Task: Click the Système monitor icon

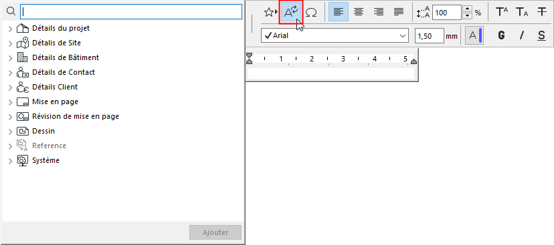Action: (22, 161)
